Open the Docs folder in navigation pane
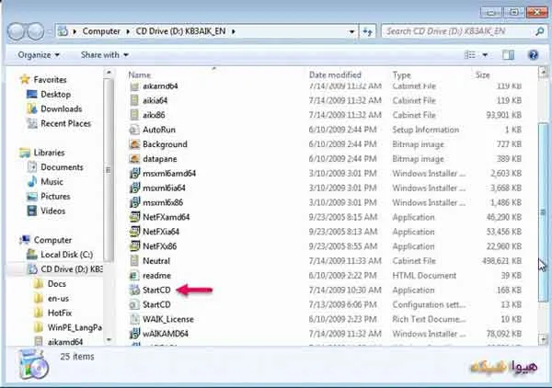The width and height of the screenshot is (552, 388). (x=57, y=283)
